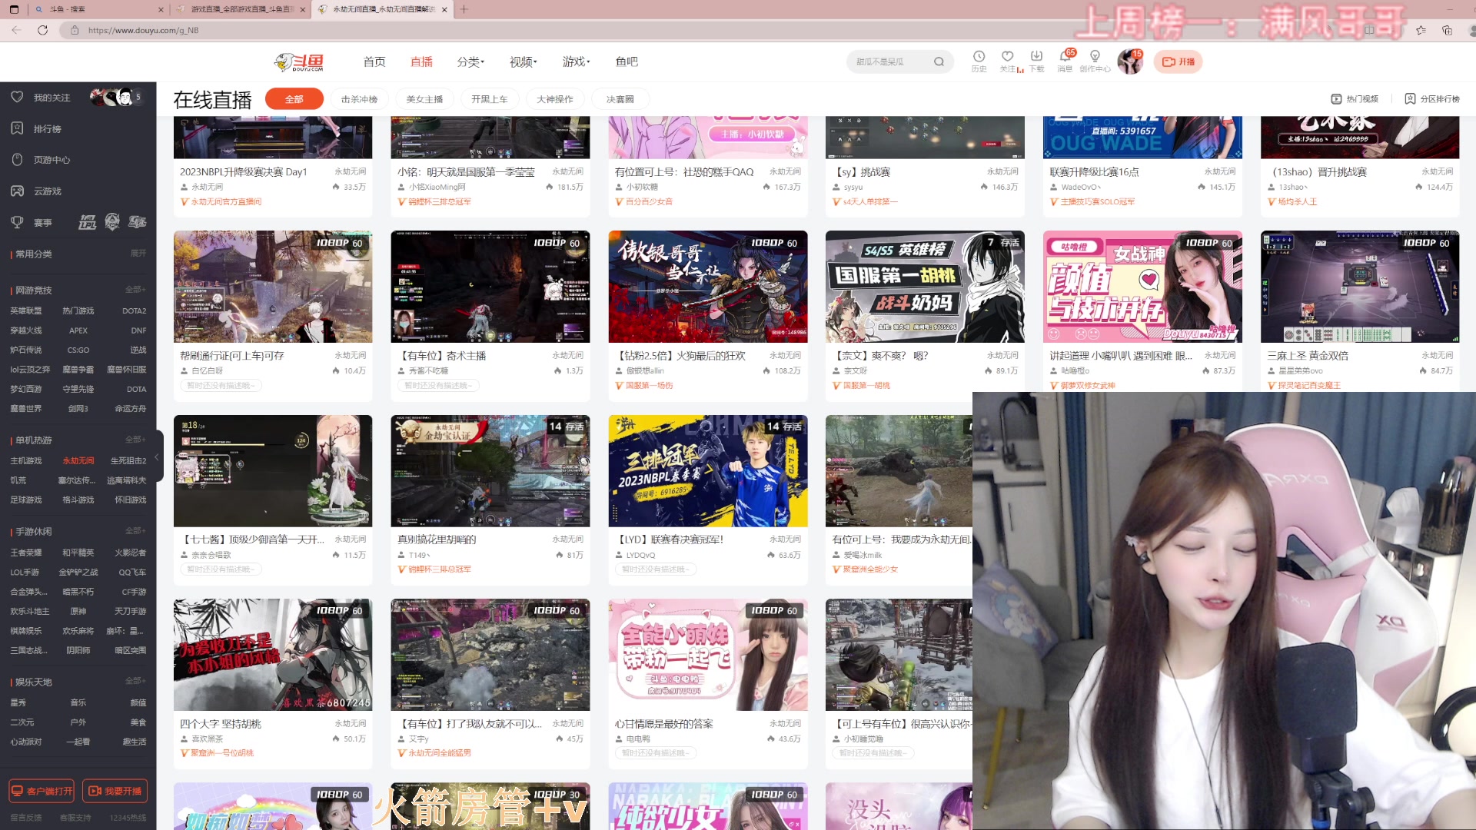The height and width of the screenshot is (830, 1476).
Task: Refresh the browser page
Action: [x=42, y=30]
